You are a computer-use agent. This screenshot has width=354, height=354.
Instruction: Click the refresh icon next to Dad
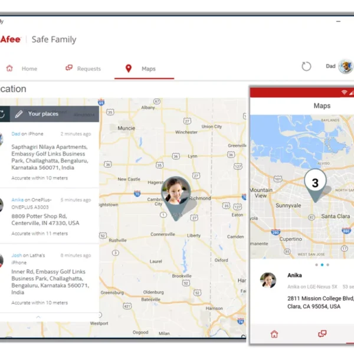pyautogui.click(x=306, y=67)
